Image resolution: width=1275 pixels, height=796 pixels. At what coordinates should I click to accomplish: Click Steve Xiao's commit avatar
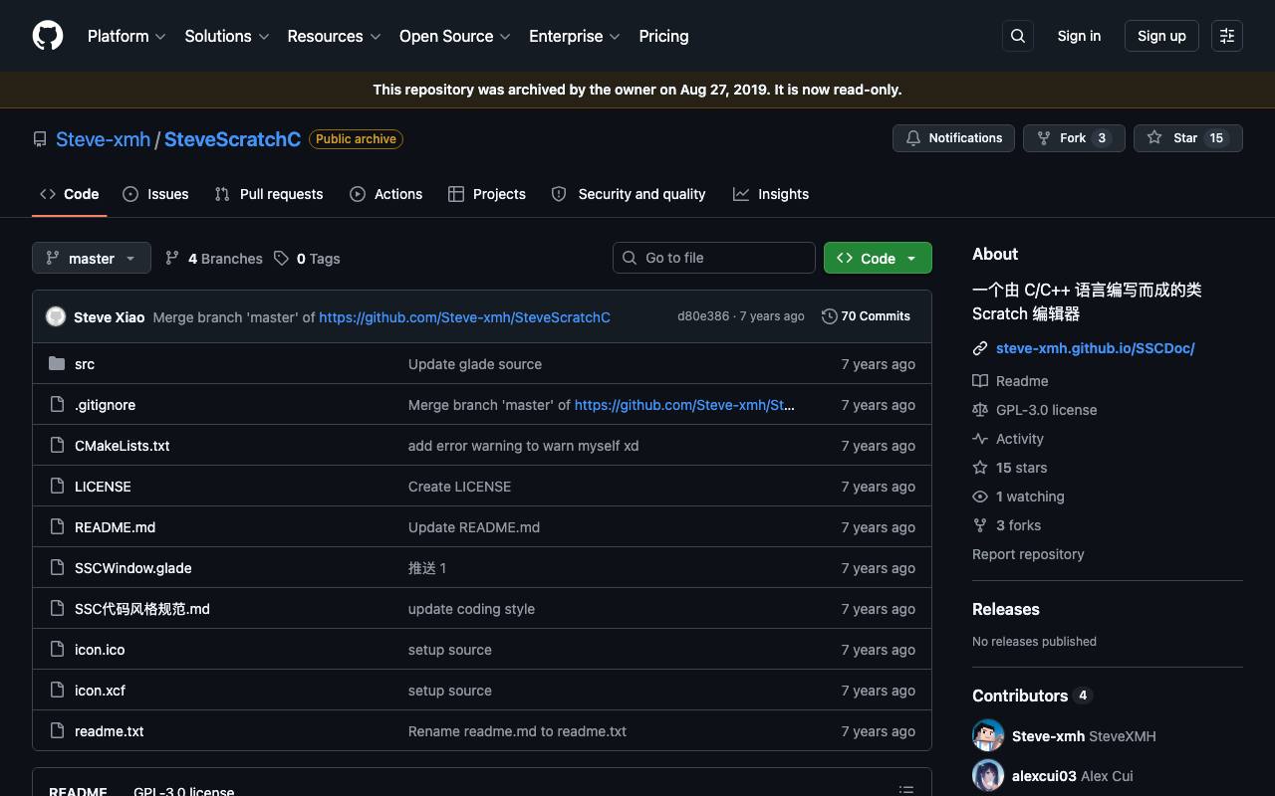pyautogui.click(x=56, y=316)
